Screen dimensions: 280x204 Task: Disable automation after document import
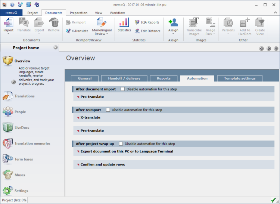tap(122, 89)
